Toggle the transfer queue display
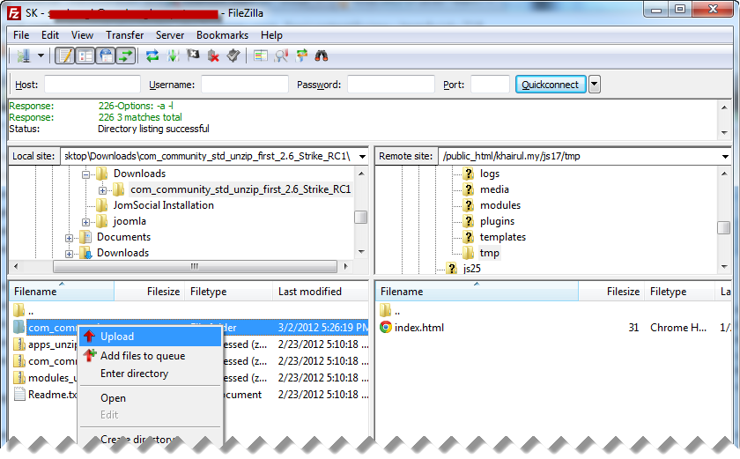This screenshot has width=740, height=459. pyautogui.click(x=126, y=56)
